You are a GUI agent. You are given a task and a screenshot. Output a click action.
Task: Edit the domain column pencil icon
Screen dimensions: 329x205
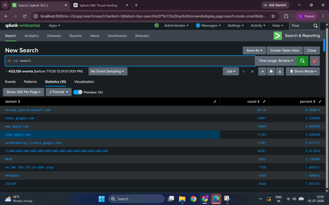[x=215, y=101]
